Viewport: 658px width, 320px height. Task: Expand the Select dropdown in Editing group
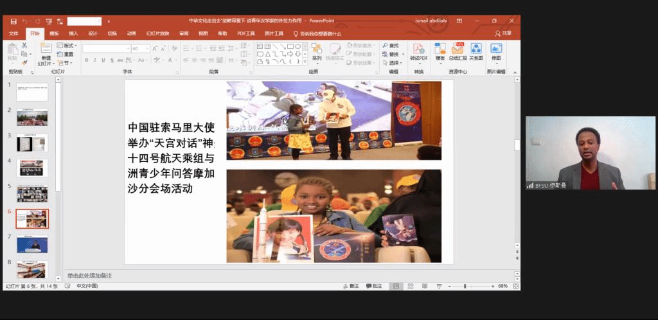pyautogui.click(x=393, y=63)
